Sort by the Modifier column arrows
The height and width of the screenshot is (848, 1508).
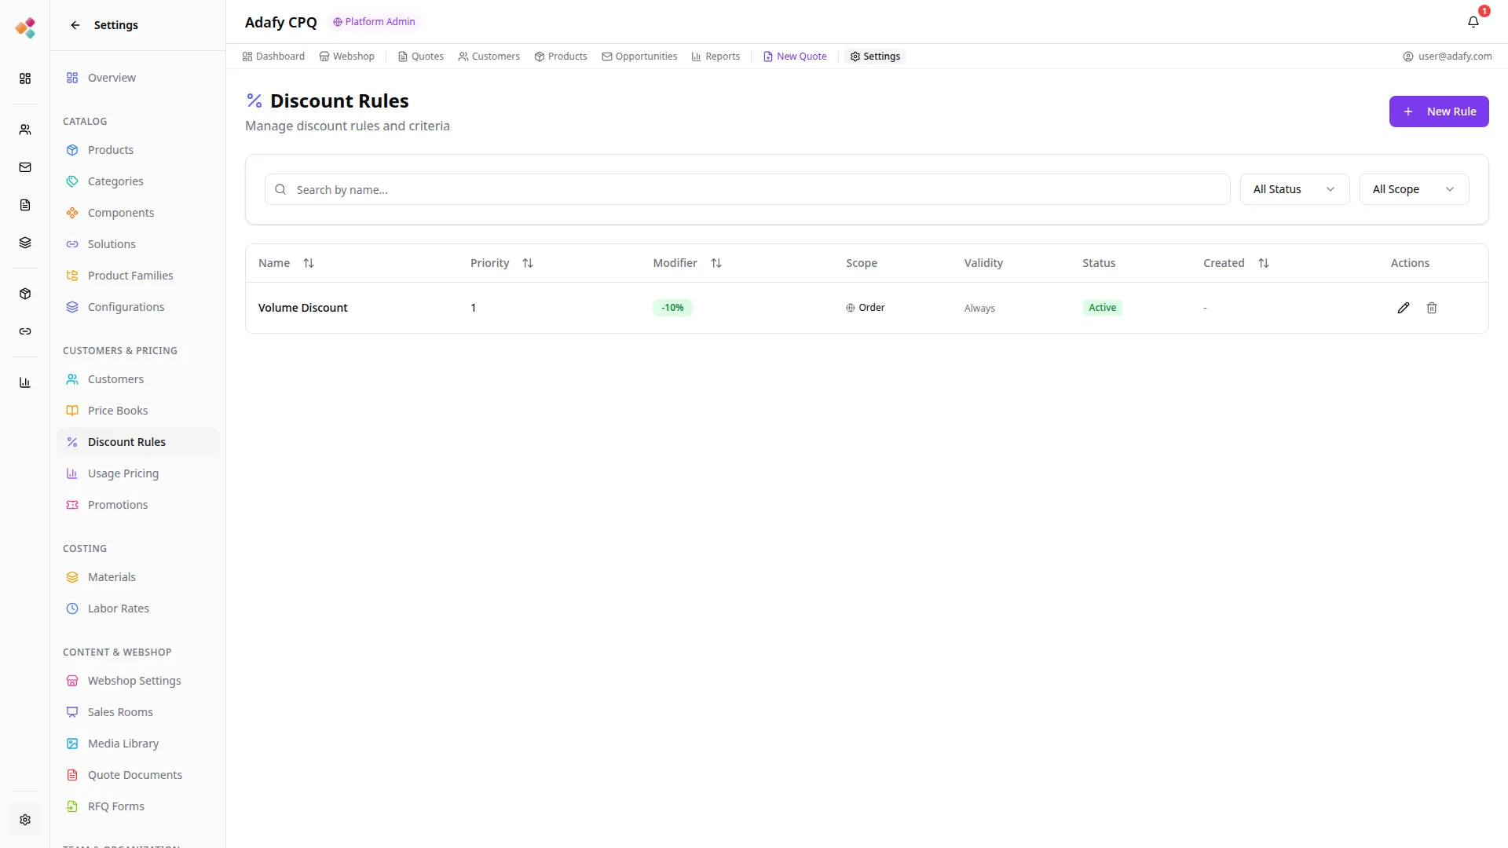(716, 263)
